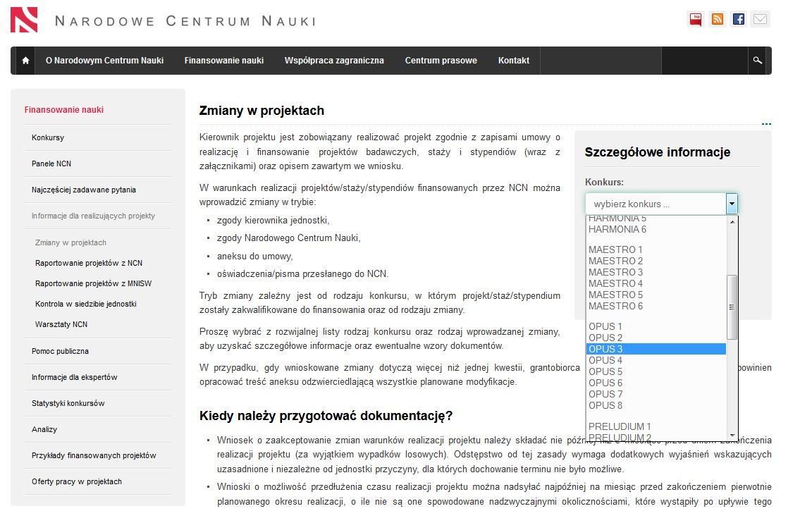Open search via magnifier icon
Viewport: 812px width, 511px height.
pyautogui.click(x=757, y=61)
